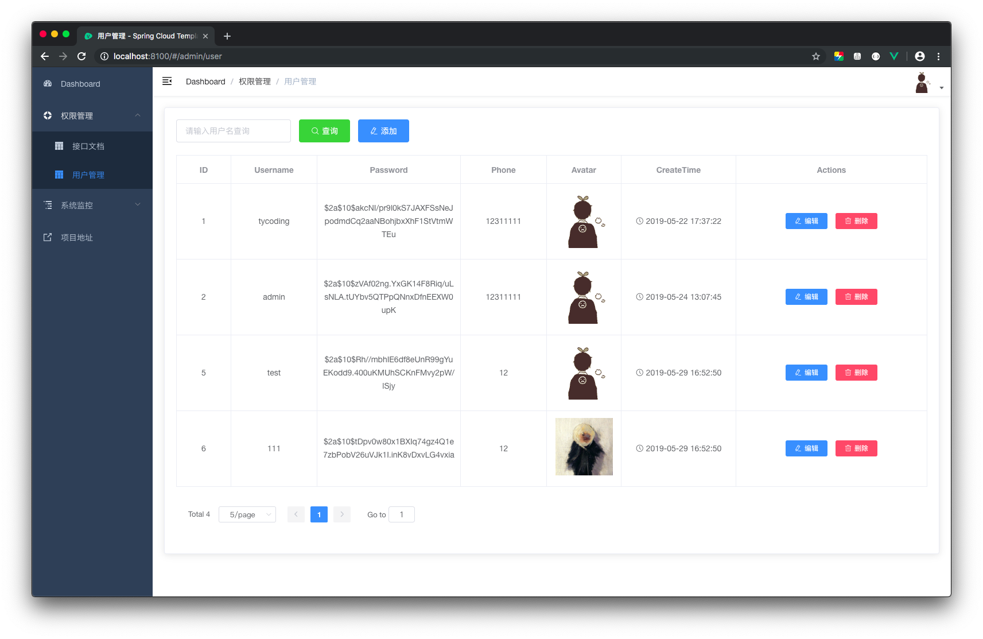This screenshot has width=983, height=639.
Task: Delete the tycoding user row
Action: [x=856, y=221]
